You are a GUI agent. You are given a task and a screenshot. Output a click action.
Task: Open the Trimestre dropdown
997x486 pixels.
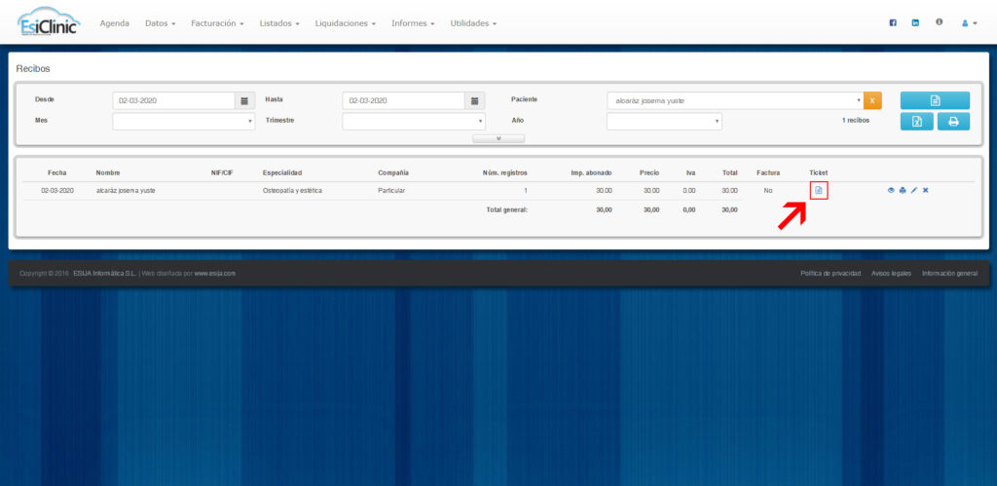[x=413, y=122]
